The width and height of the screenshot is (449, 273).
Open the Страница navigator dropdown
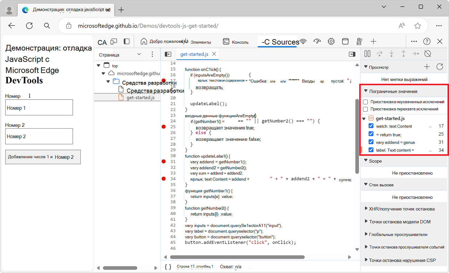point(120,55)
